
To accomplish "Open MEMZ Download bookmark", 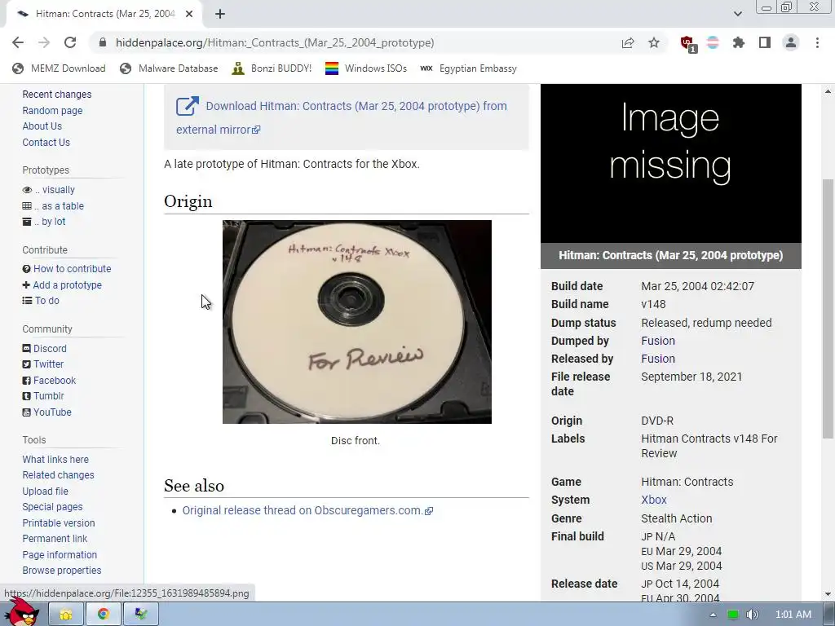I will tap(59, 68).
